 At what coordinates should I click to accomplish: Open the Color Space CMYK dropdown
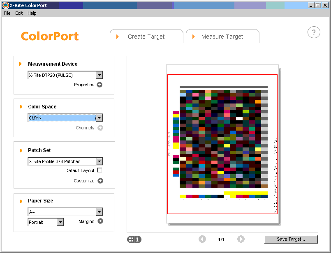[100, 118]
